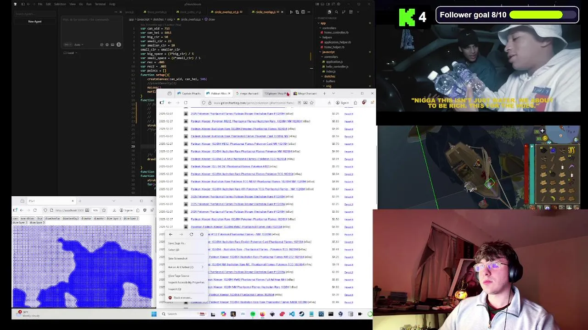588x330 pixels.
Task: Open home_controller.rb in the explorer tree
Action: 336,33
